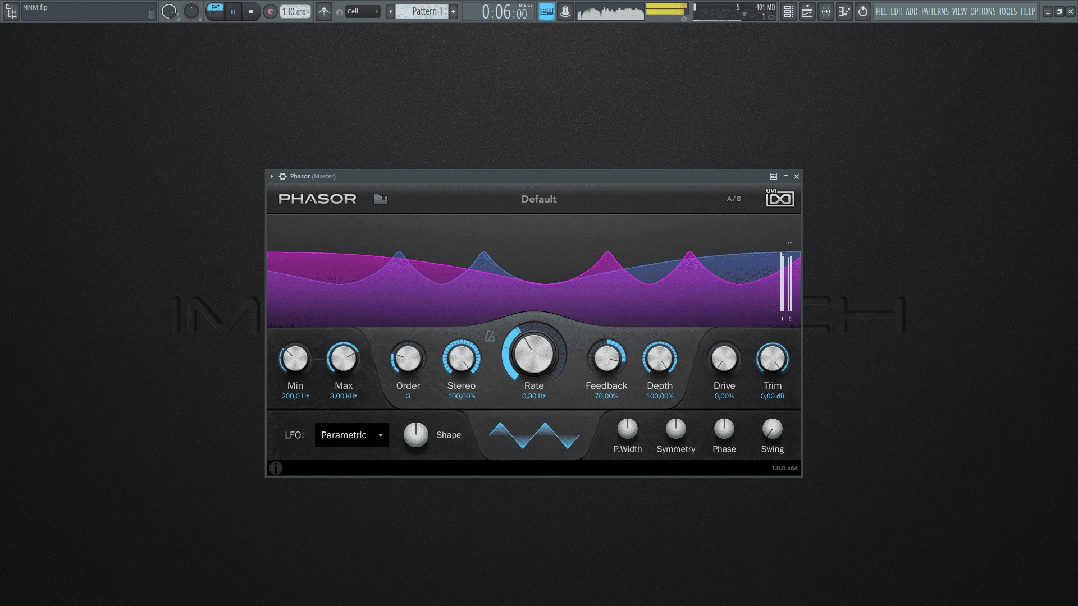Viewport: 1078px width, 606px height.
Task: Adjust the master volume knob in the top toolbar
Action: [169, 11]
